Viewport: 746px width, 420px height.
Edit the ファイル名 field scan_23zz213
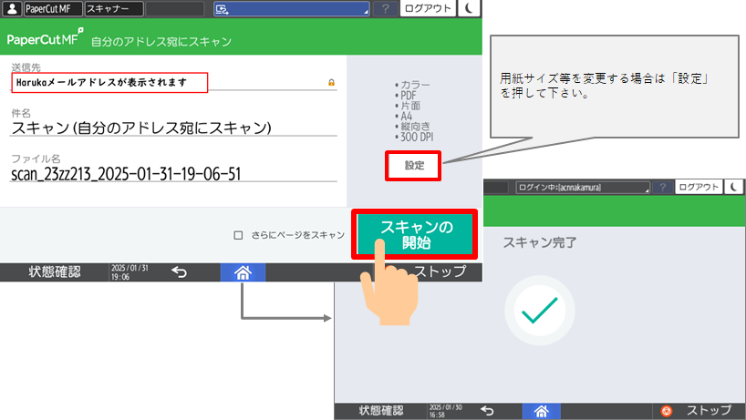click(x=173, y=173)
